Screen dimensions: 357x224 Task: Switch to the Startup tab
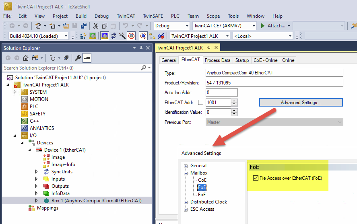point(242,60)
